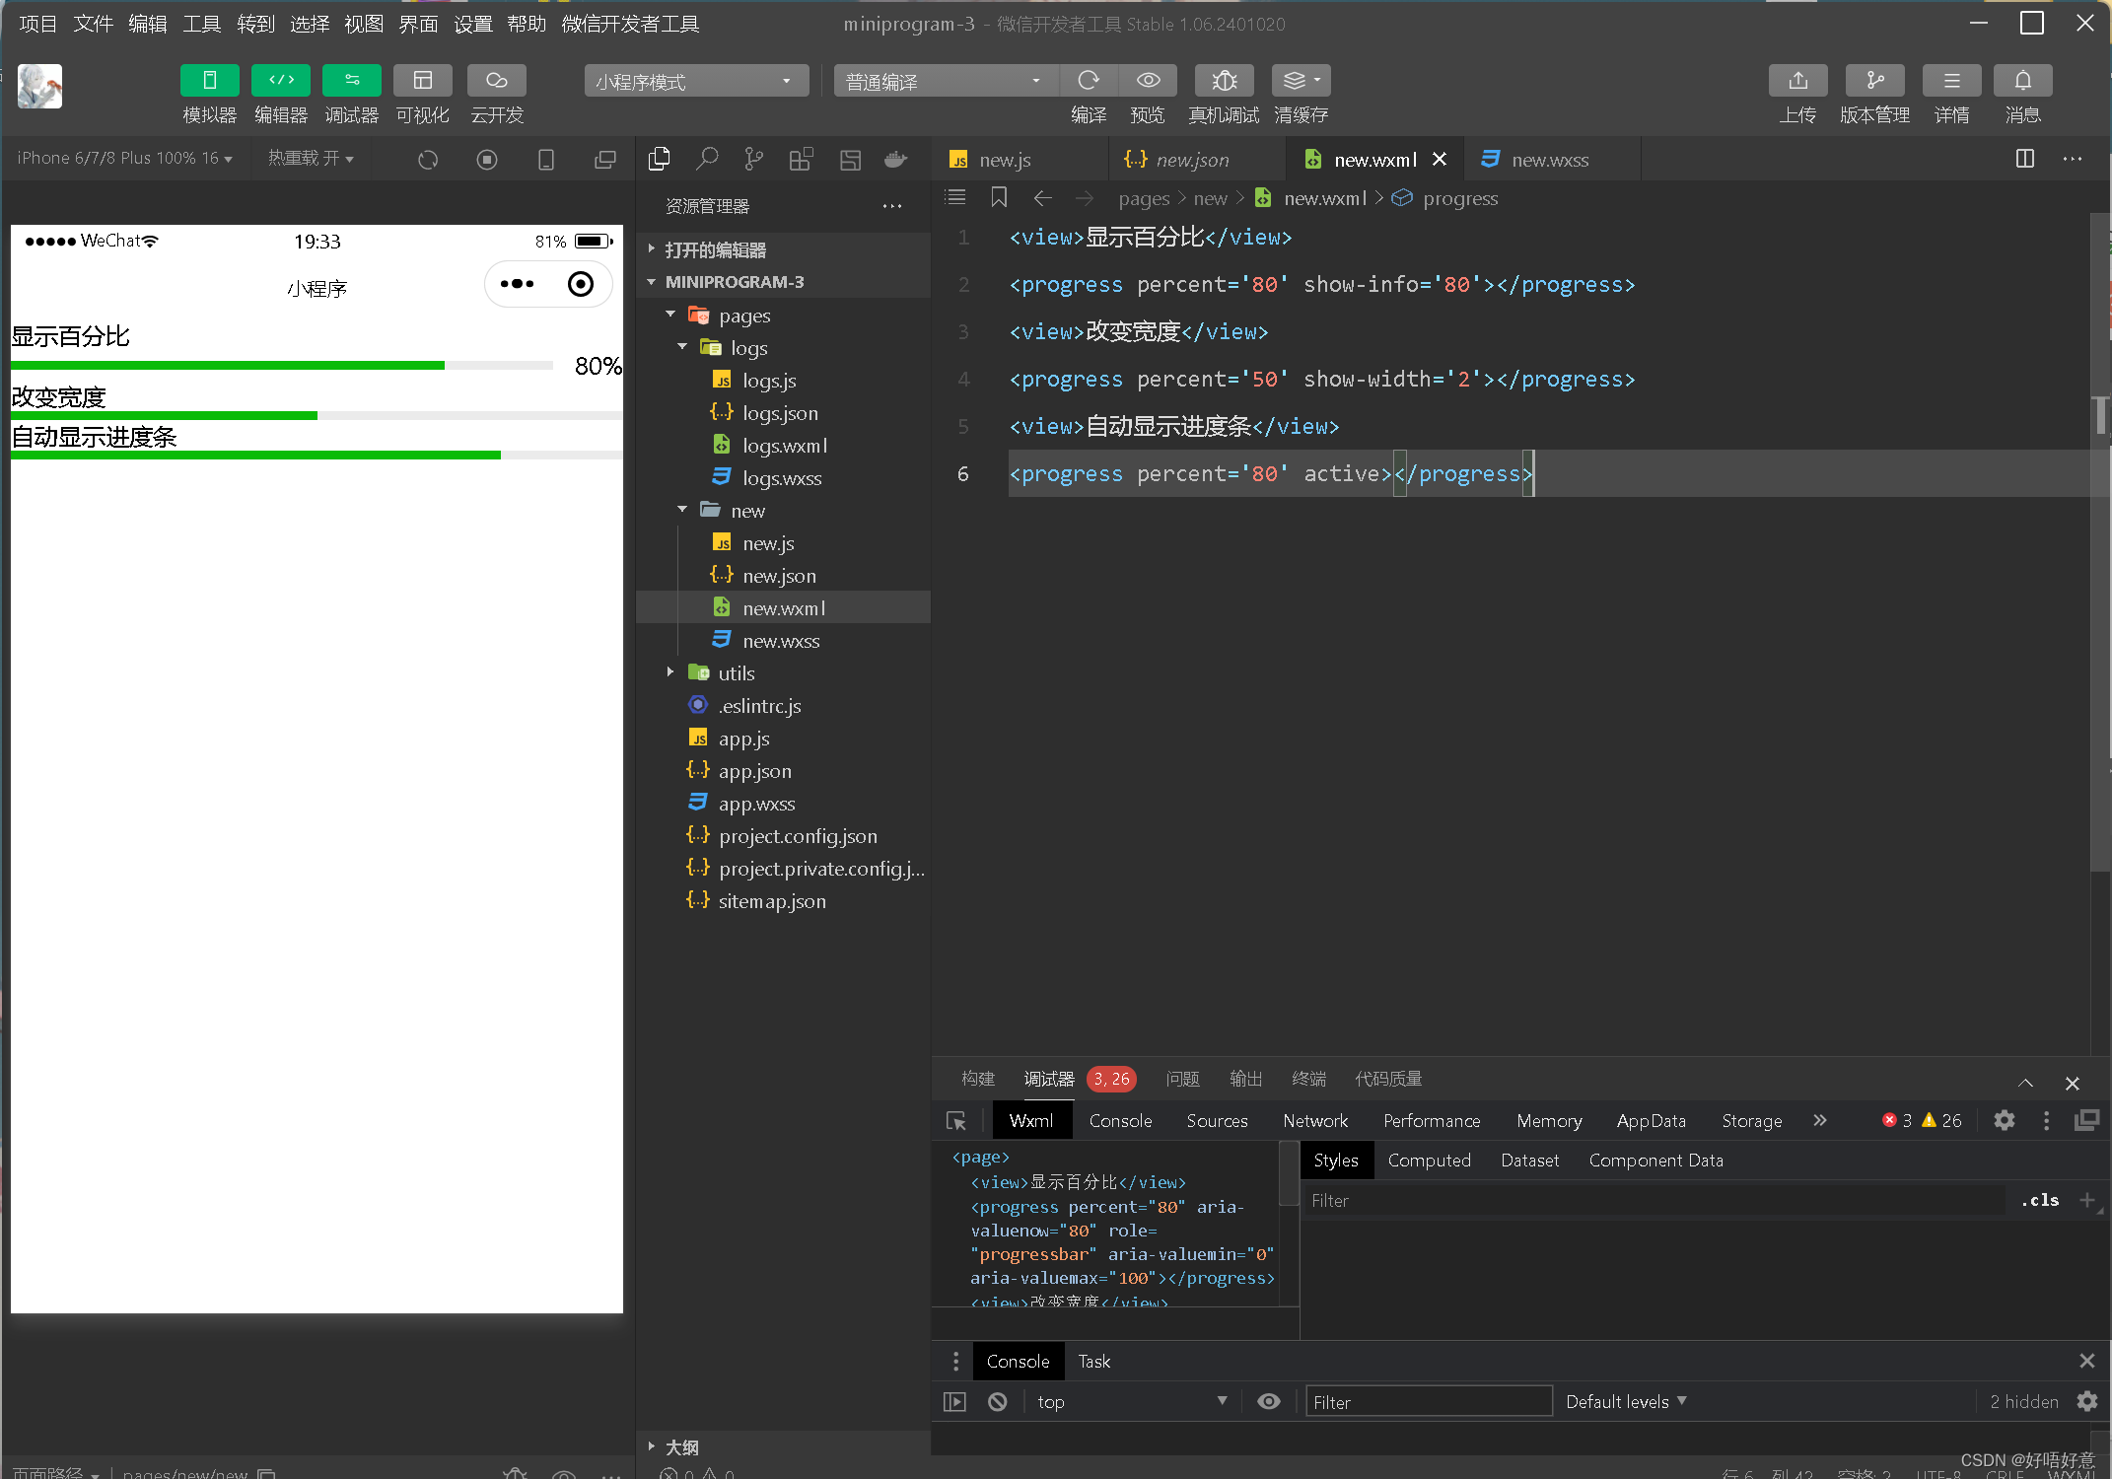Toggle the simulator (模拟器) panel button
The height and width of the screenshot is (1479, 2112).
[209, 81]
